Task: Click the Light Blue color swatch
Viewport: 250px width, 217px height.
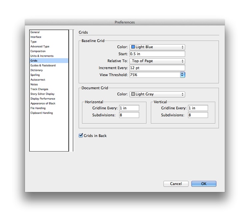Action: click(x=133, y=47)
